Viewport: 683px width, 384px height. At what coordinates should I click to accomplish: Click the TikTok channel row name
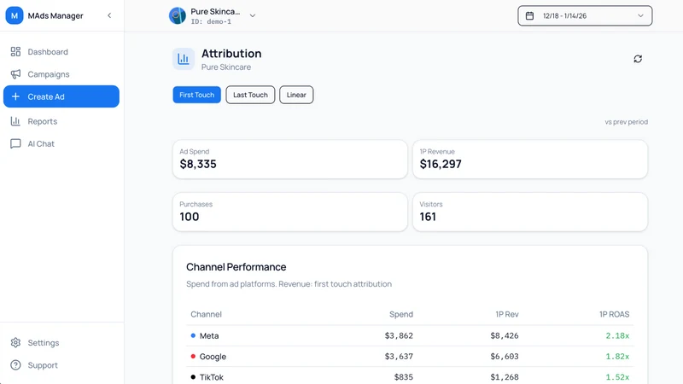tap(211, 377)
